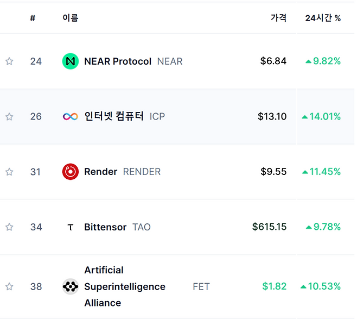Sort by the 가격 price column header

click(x=278, y=18)
